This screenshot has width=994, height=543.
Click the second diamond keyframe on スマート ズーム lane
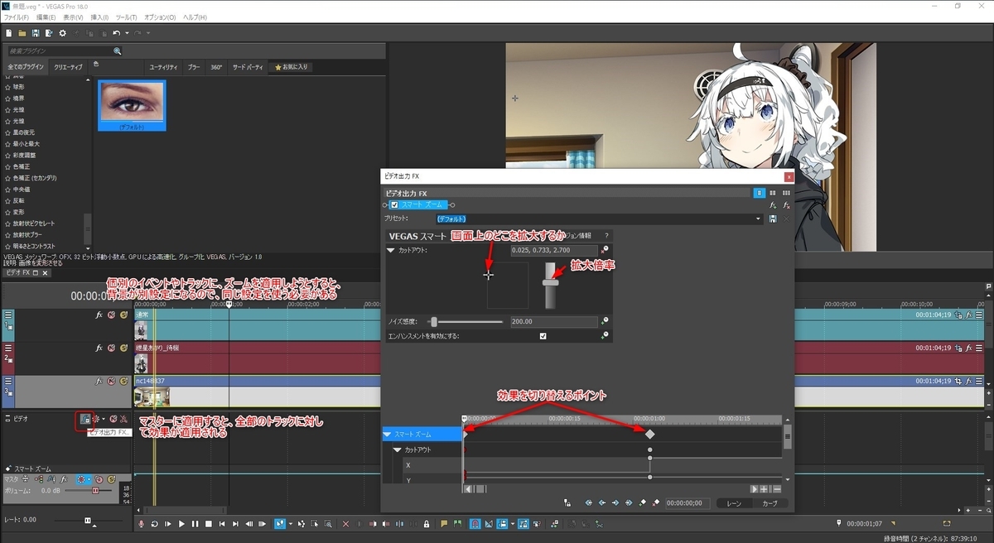coord(650,434)
